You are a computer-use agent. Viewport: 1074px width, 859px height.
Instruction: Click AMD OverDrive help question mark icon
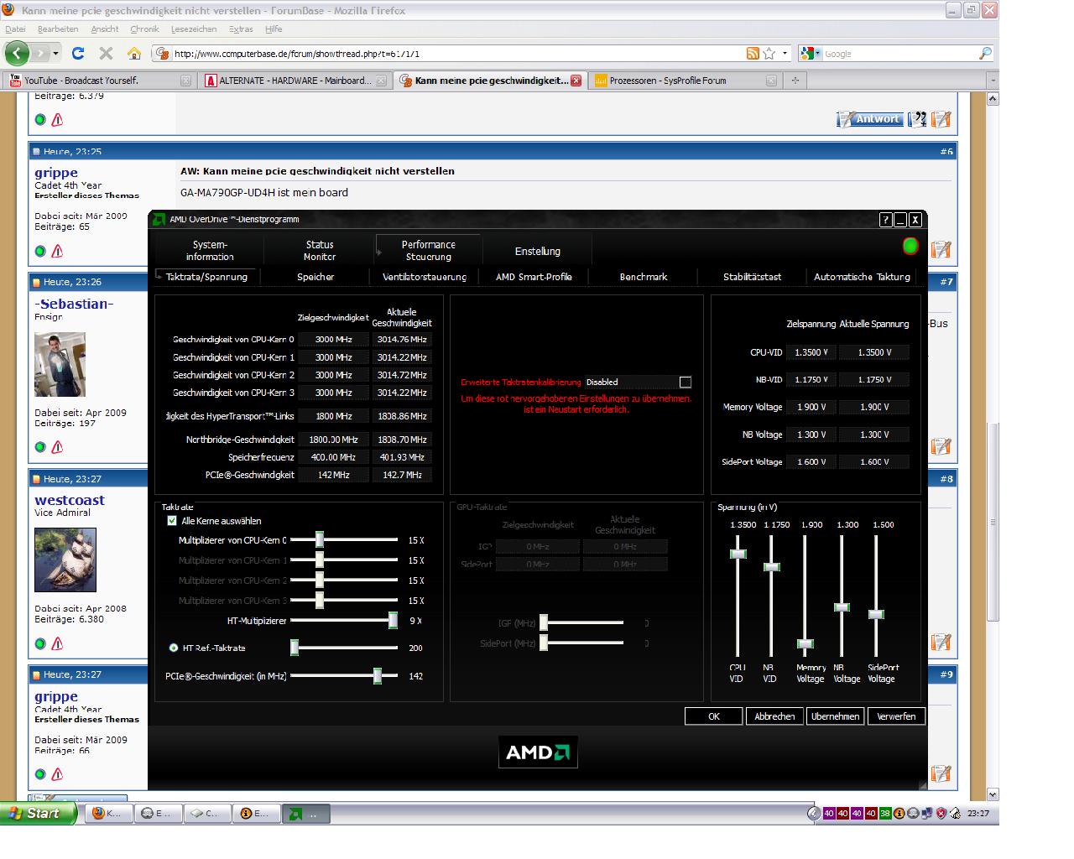(885, 220)
